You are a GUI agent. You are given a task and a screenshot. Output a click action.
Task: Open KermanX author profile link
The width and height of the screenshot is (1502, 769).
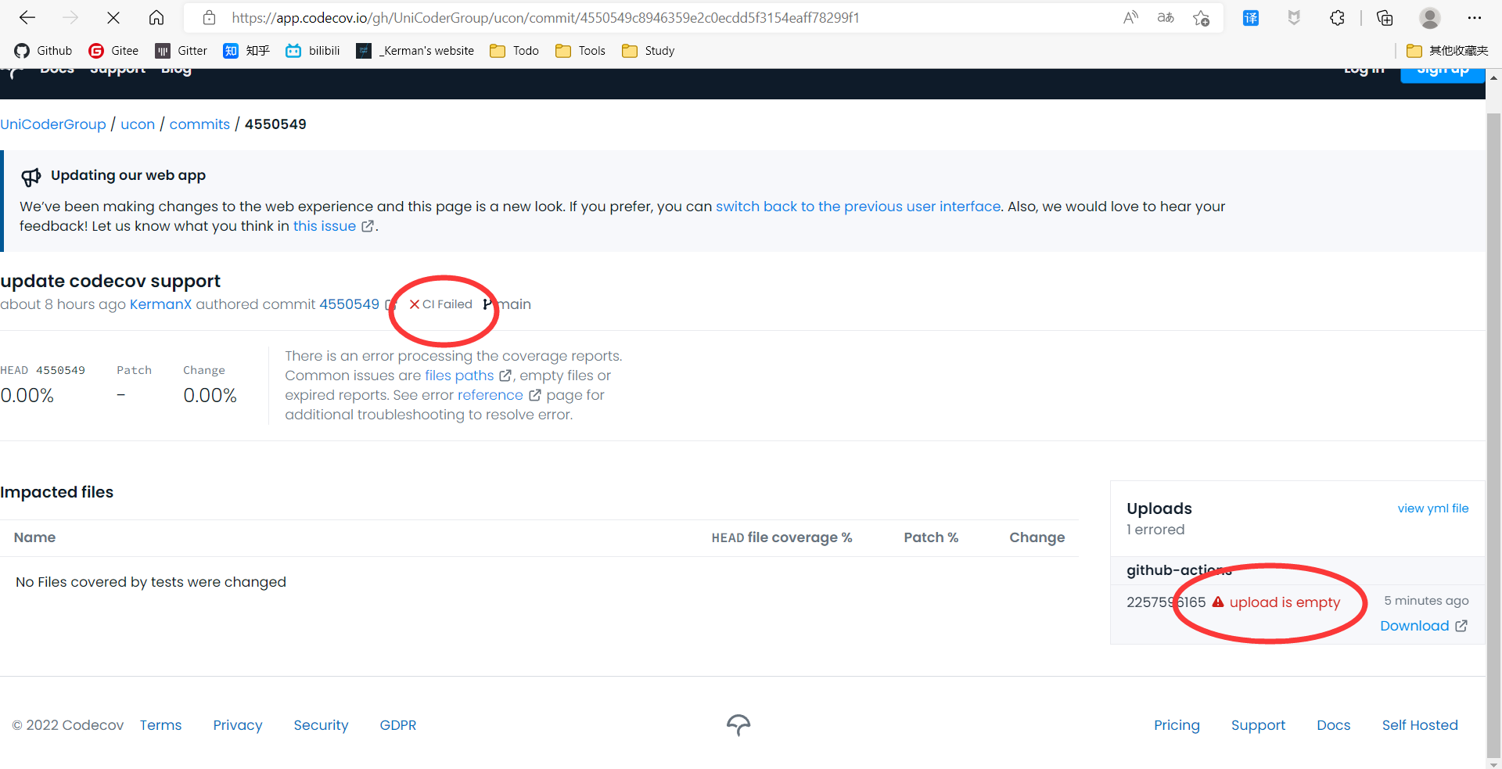160,304
